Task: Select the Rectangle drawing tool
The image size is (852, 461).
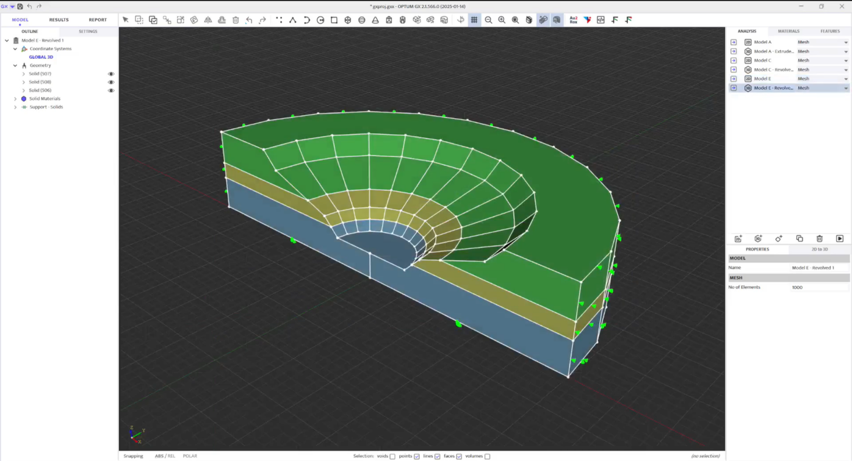Action: pos(333,19)
